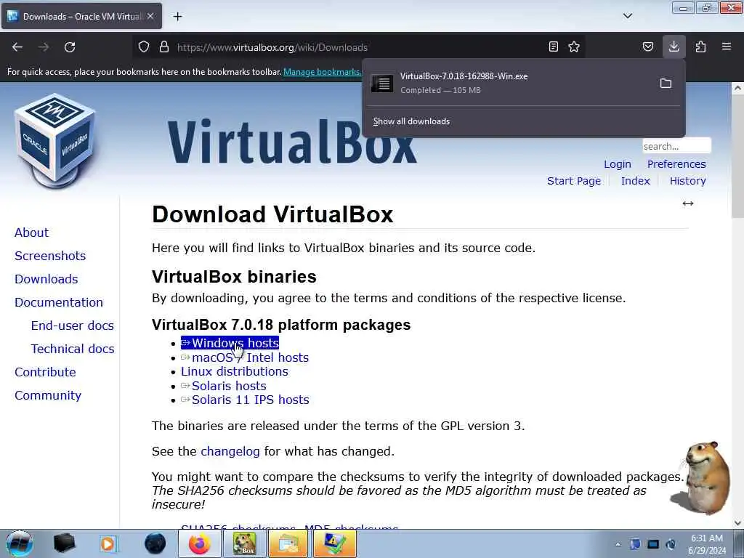Go to Start Page link

click(574, 181)
